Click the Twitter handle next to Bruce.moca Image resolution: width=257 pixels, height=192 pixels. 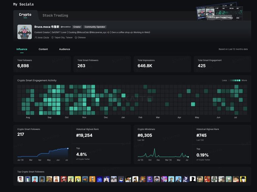pos(65,27)
